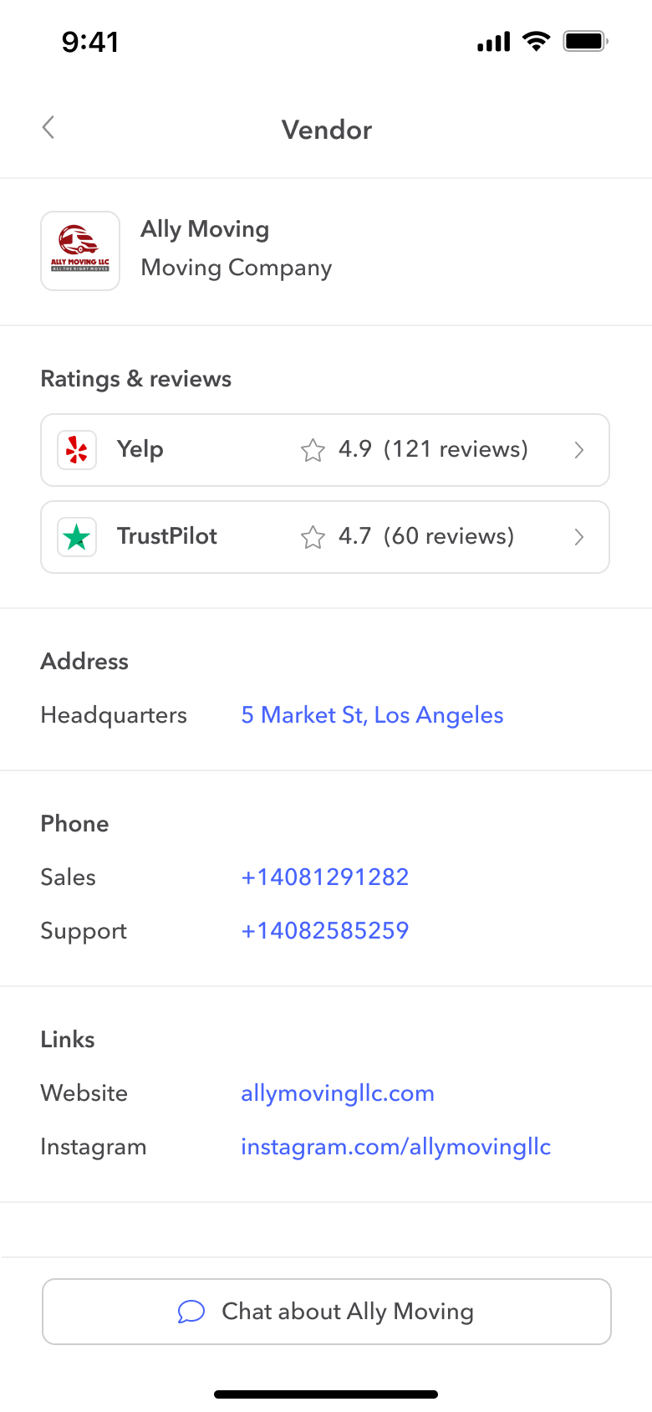Image resolution: width=652 pixels, height=1412 pixels.
Task: Open the TrustPilot 60 reviews text
Action: 449,536
